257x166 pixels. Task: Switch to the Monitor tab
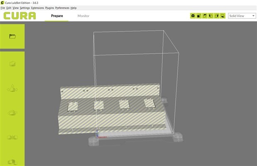point(83,16)
